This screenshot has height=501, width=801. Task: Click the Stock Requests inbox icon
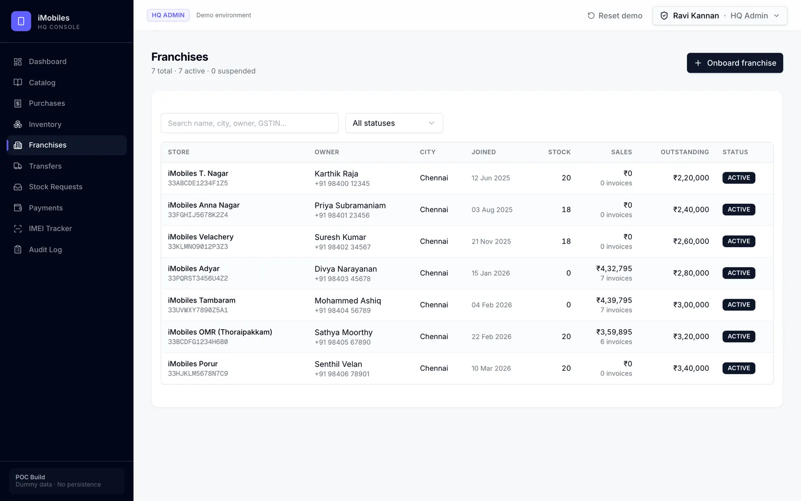tap(18, 187)
